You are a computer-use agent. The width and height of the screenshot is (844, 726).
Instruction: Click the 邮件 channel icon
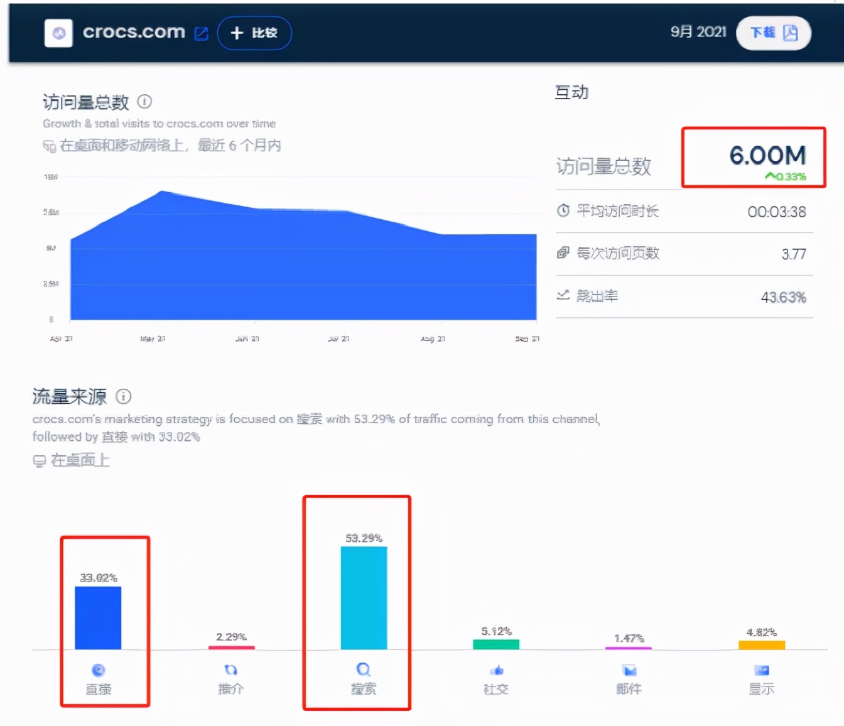point(629,670)
